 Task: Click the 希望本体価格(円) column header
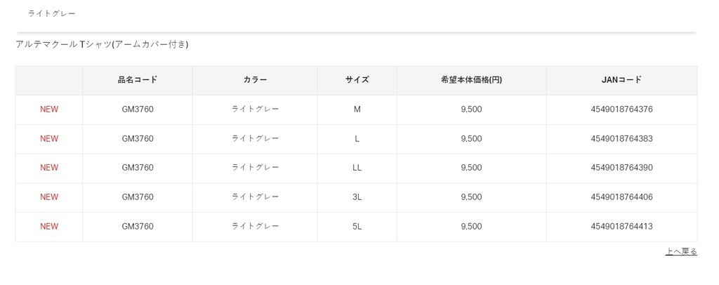pos(471,80)
